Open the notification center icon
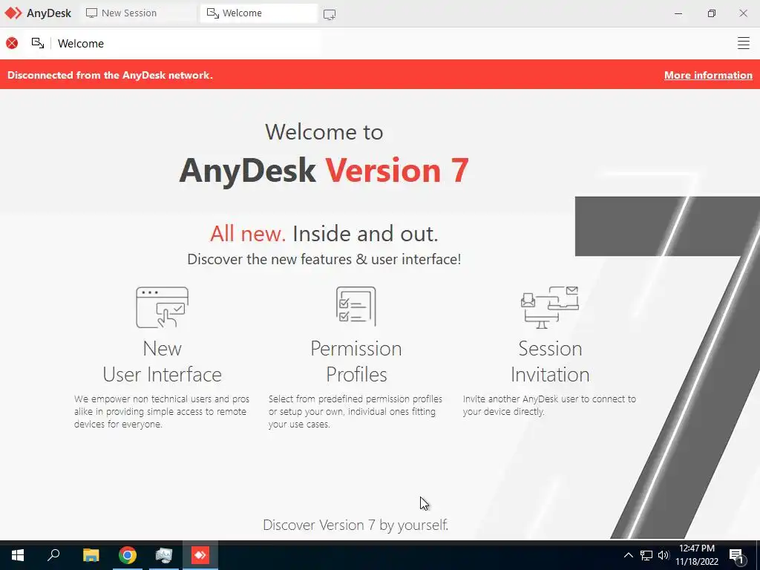The image size is (760, 570). 737,555
